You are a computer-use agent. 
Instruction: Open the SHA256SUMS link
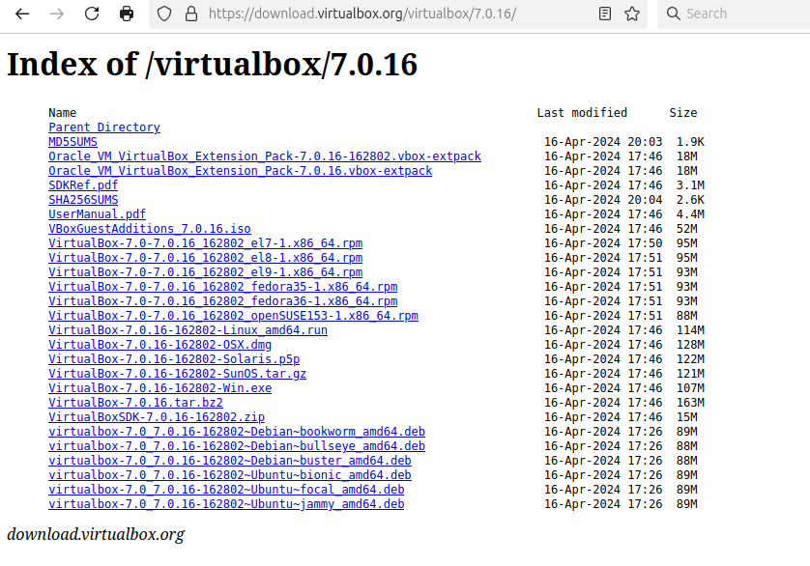[83, 199]
